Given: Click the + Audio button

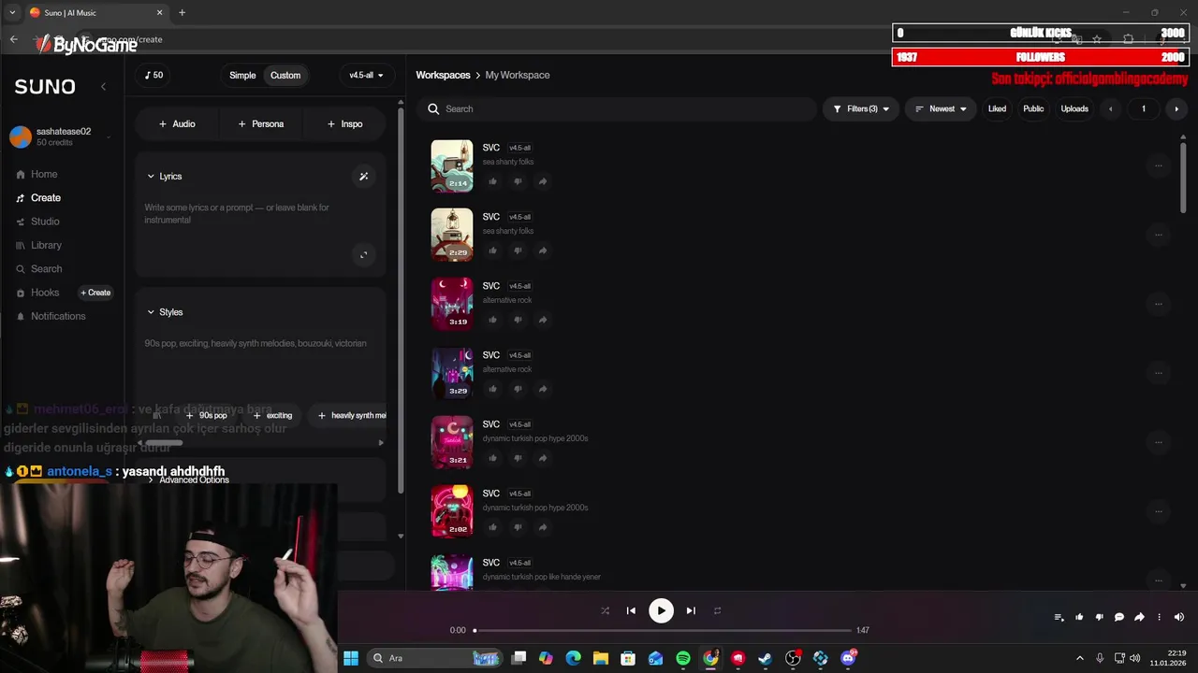Looking at the screenshot, I should [177, 123].
